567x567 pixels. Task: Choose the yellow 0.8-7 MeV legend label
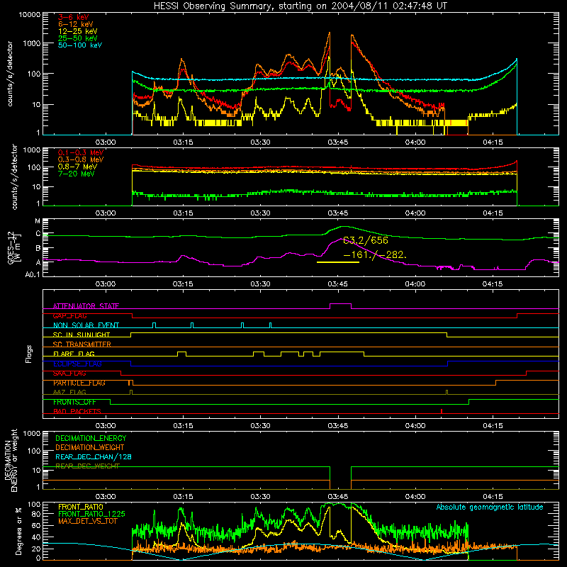(77, 167)
